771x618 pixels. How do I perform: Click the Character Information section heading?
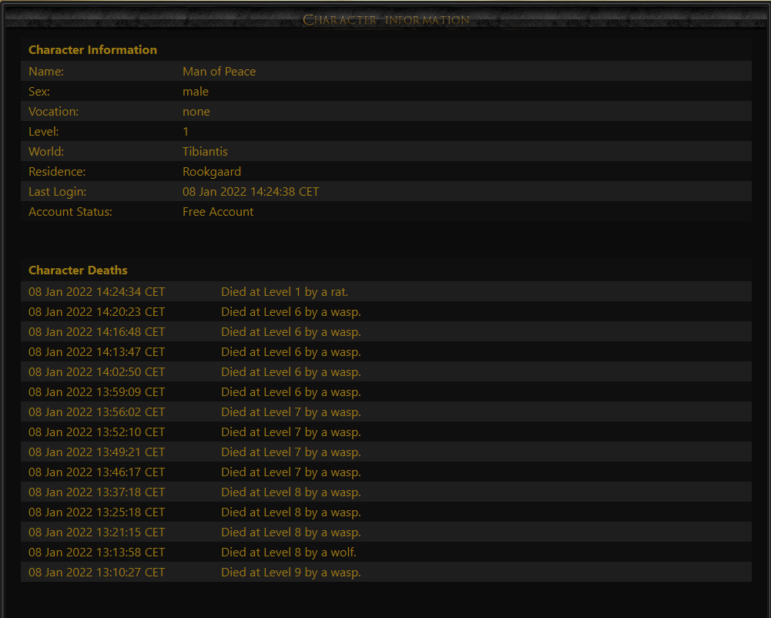click(x=92, y=50)
